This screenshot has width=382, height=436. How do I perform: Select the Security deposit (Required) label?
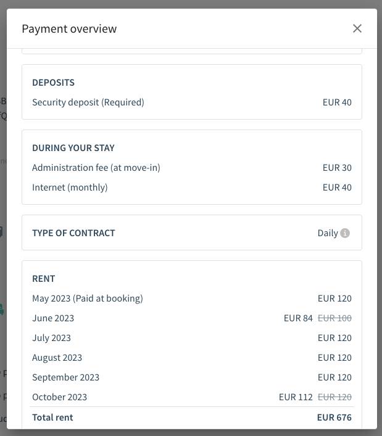[88, 102]
